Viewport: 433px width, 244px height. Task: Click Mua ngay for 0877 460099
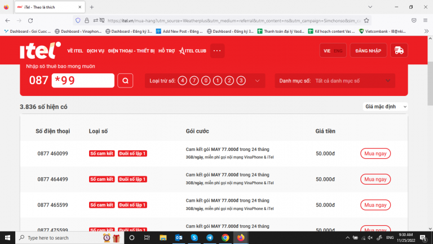(x=375, y=154)
